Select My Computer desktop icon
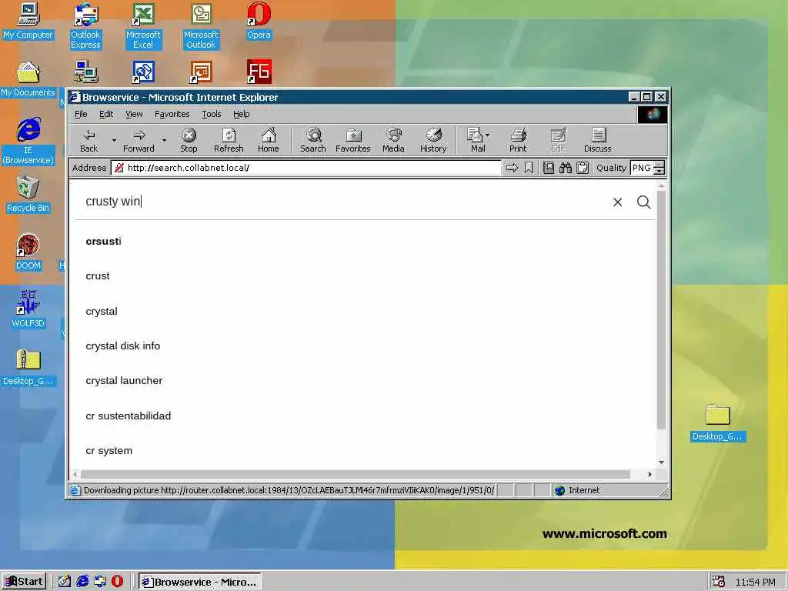The width and height of the screenshot is (788, 591). click(28, 22)
